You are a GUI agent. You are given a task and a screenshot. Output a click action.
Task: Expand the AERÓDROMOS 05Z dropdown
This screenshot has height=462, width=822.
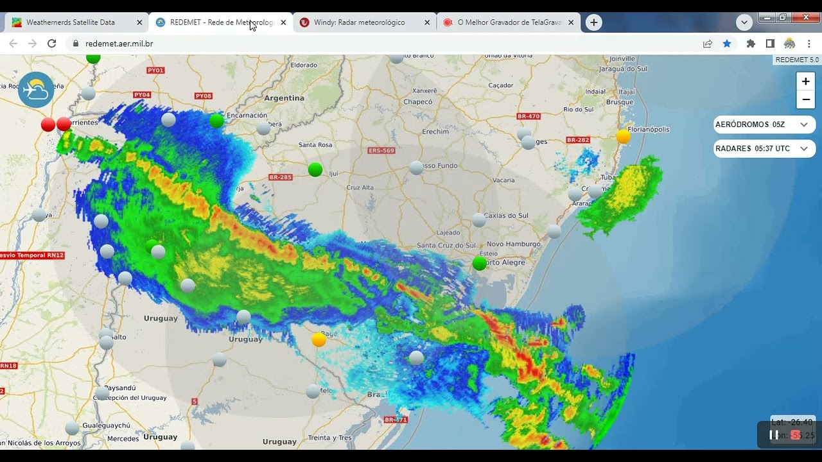[x=764, y=124]
